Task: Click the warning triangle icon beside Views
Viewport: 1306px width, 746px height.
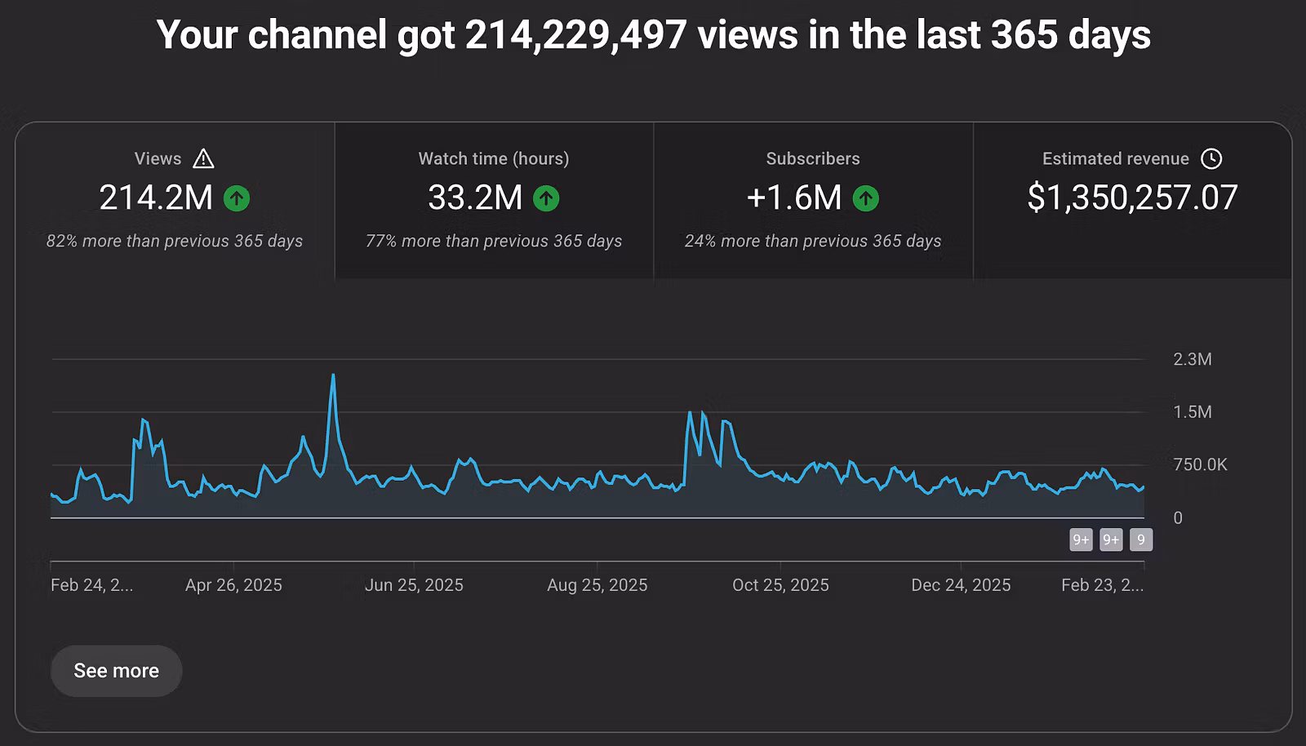Action: [203, 158]
